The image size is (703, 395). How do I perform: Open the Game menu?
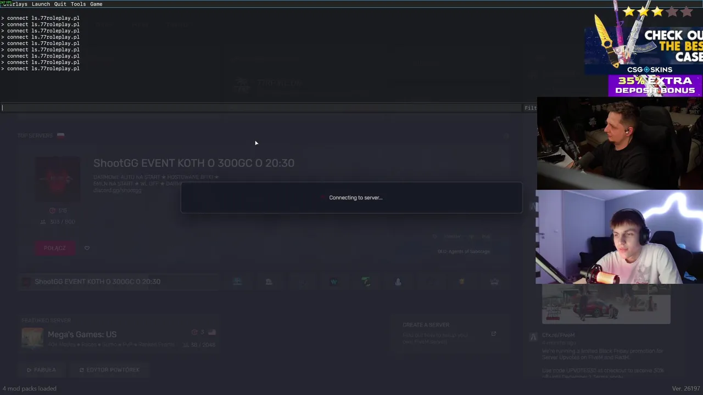pyautogui.click(x=96, y=4)
